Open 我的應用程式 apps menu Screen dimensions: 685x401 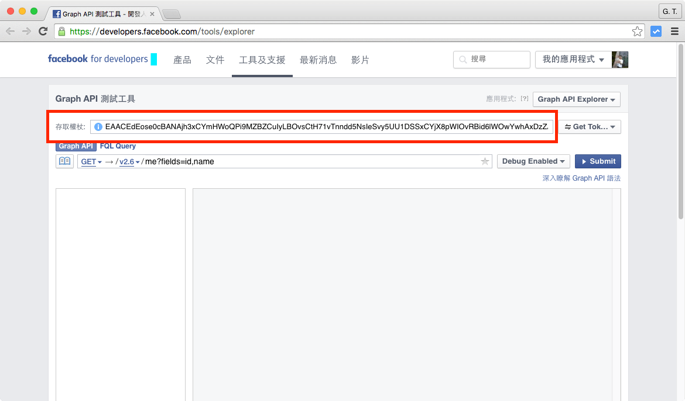coord(573,60)
